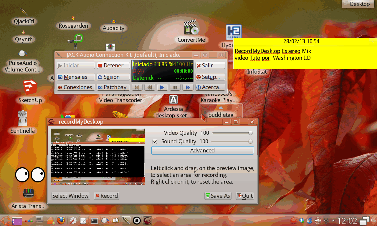
Task: Open the terminal from the taskbar
Action: [94, 220]
